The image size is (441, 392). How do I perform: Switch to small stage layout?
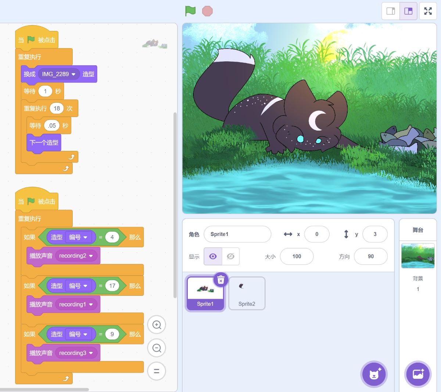click(391, 11)
